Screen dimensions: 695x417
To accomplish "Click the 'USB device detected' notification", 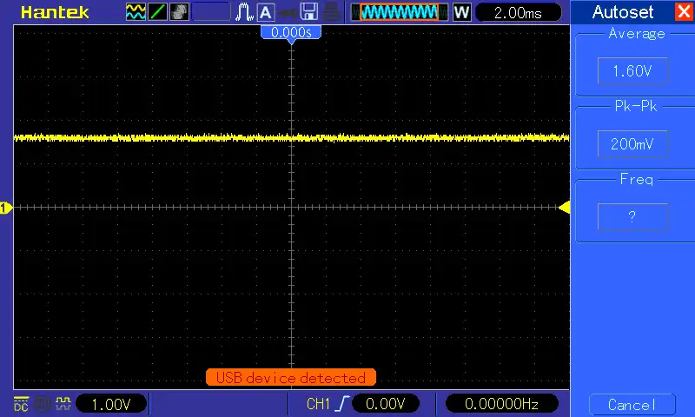I will 291,378.
